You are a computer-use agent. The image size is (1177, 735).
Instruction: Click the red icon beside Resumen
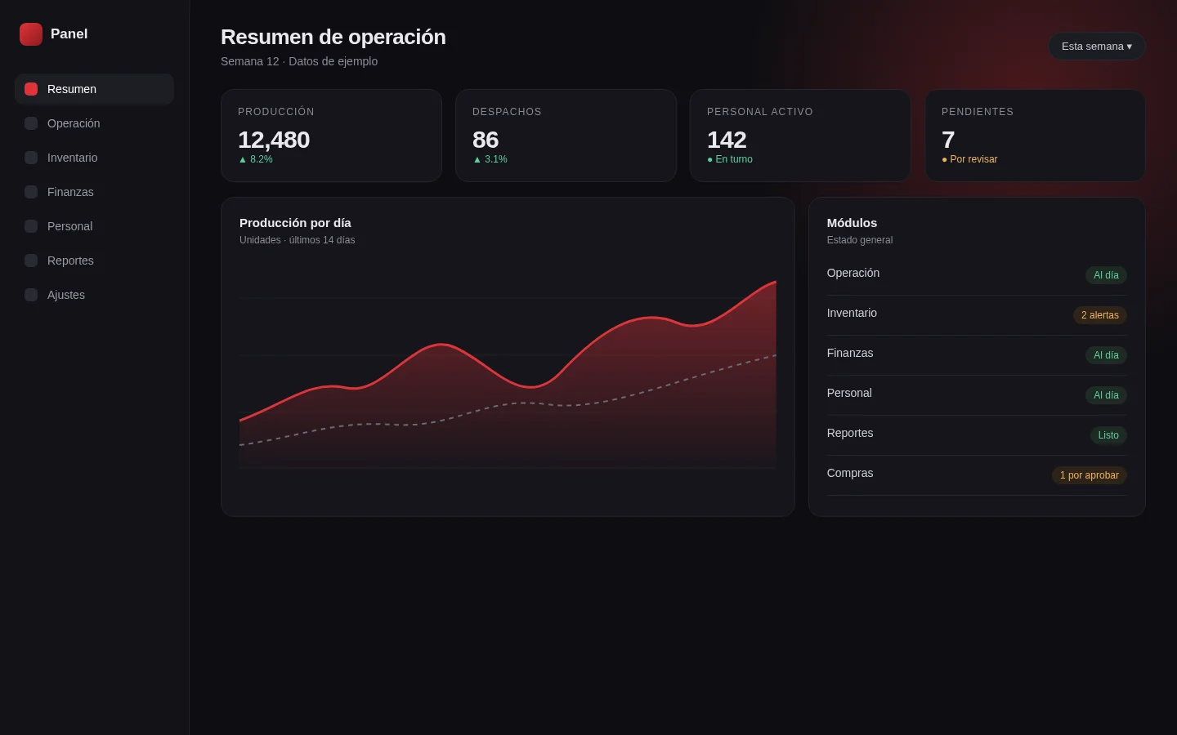(31, 89)
